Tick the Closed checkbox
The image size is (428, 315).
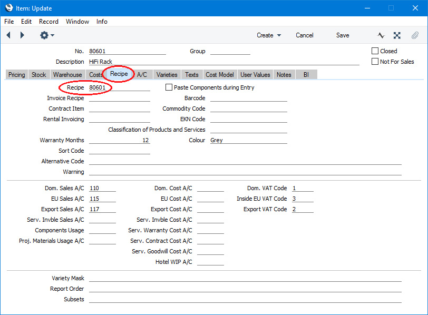pos(375,51)
